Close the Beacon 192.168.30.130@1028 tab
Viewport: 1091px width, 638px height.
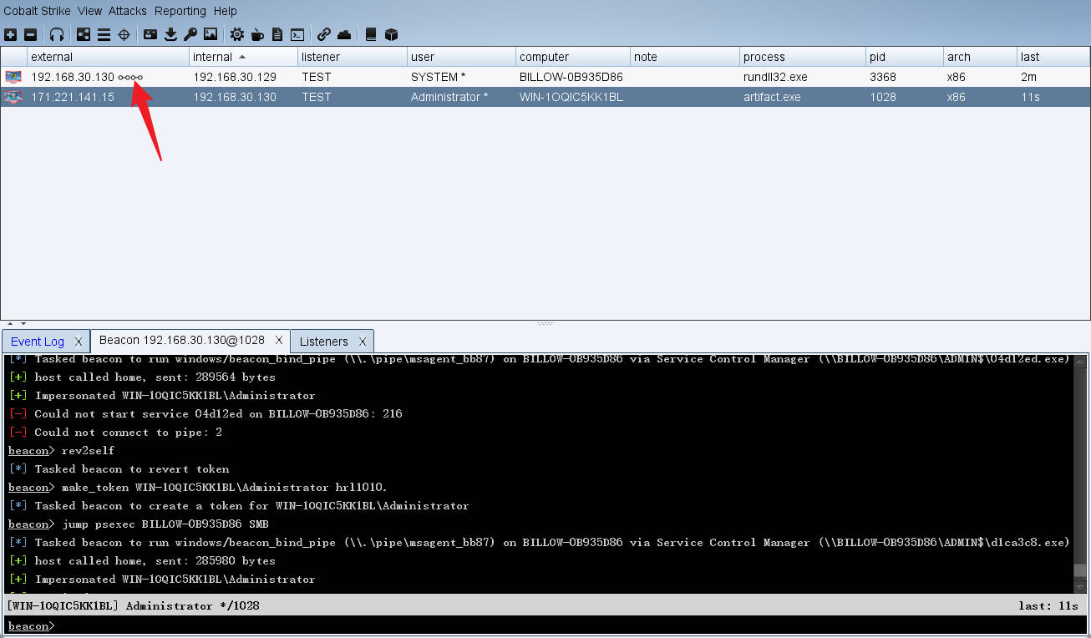[280, 341]
